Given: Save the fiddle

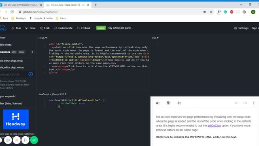Looking at the screenshot, I should click(30, 28).
